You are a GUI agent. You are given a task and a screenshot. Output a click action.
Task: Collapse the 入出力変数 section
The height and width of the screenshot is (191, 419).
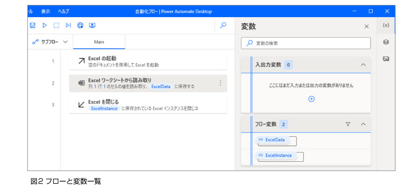[x=363, y=64]
